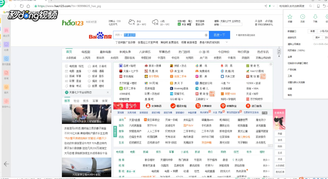Open the hao123 logo link
The image size is (328, 179).
(73, 22)
